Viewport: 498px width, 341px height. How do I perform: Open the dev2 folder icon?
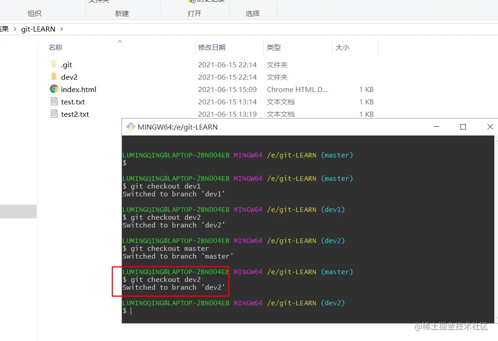click(54, 77)
